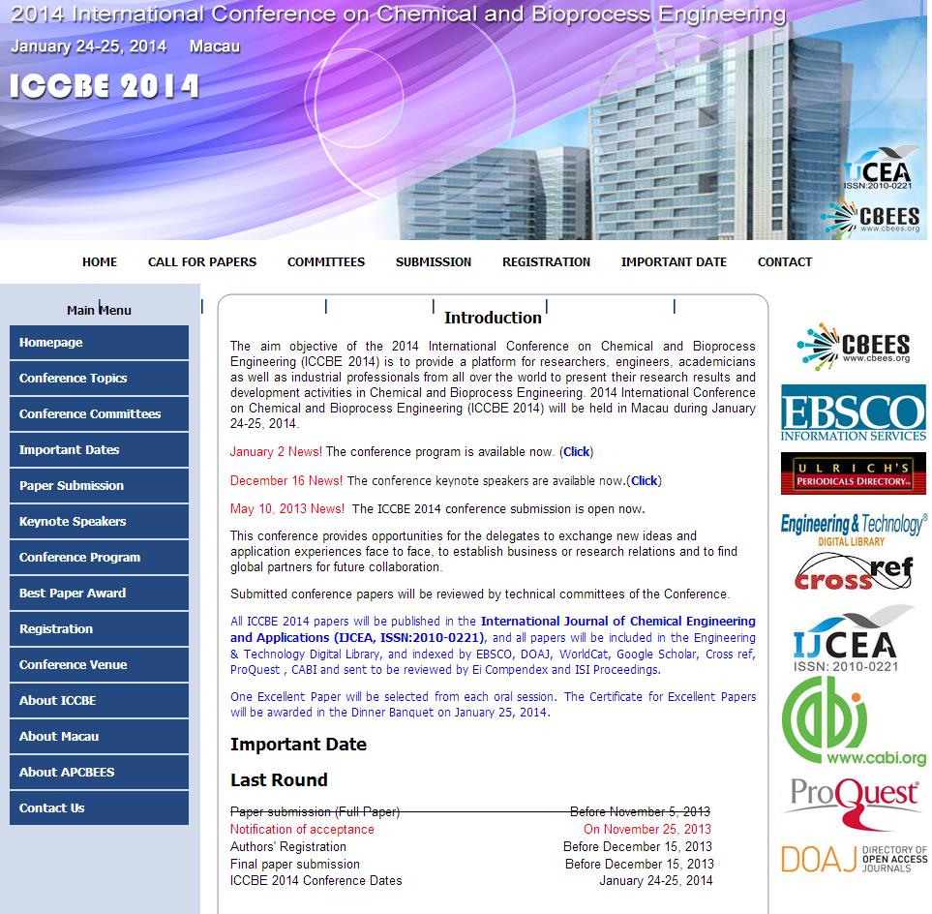Open Best Paper Award sidebar item
Viewport: 932px width, 914px height.
pos(99,594)
